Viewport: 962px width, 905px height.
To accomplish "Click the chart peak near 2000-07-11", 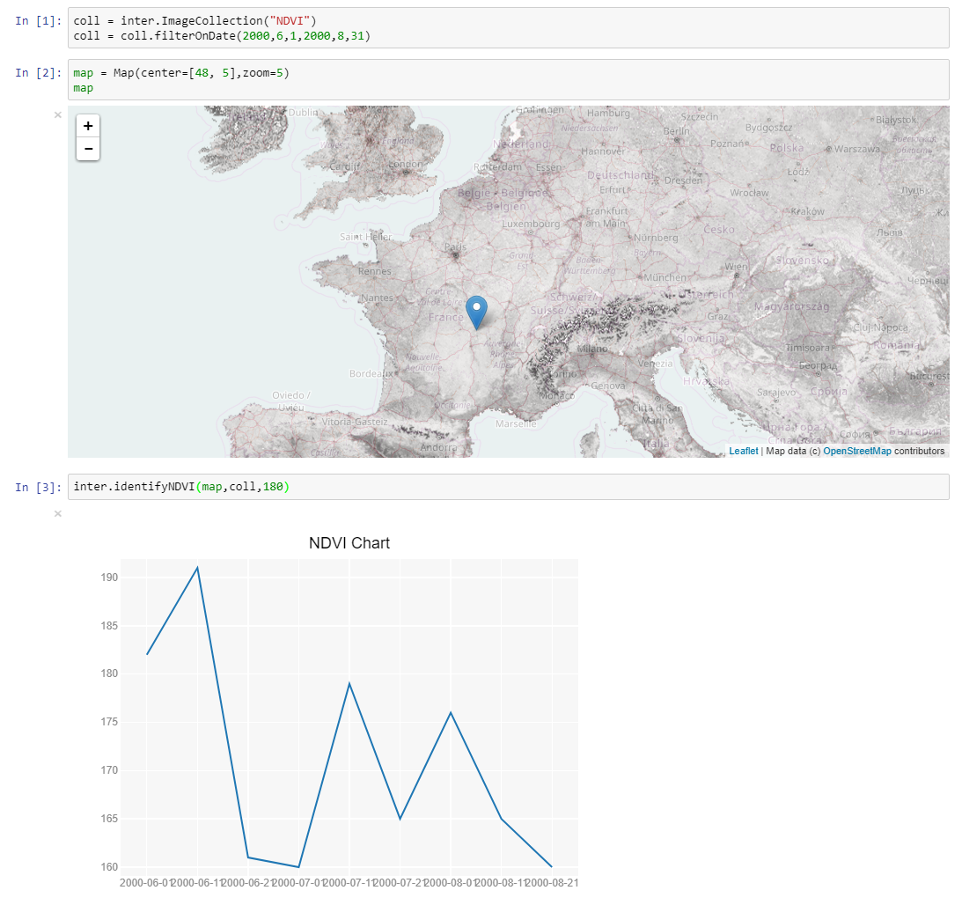I will click(349, 683).
